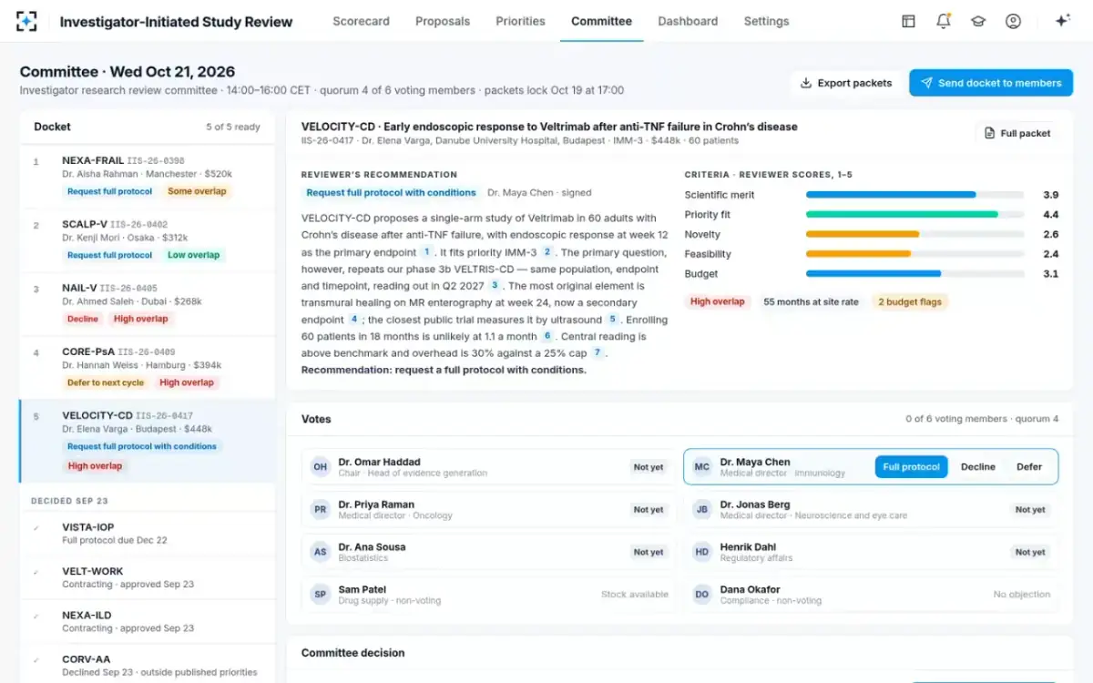
Task: Click the Request full protocol with conditions recommendation tag
Action: (x=391, y=193)
